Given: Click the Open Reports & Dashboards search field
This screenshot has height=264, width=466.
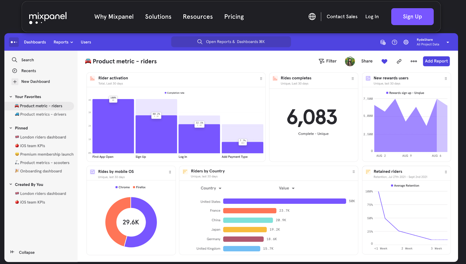Looking at the screenshot, I should coord(231,42).
